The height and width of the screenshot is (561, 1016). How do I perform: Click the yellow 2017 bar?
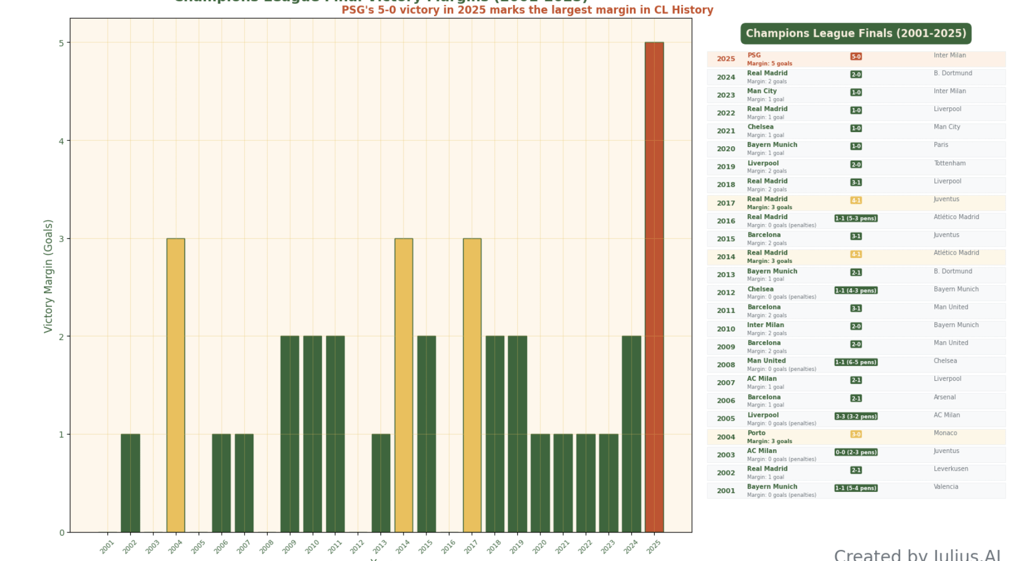coord(472,385)
